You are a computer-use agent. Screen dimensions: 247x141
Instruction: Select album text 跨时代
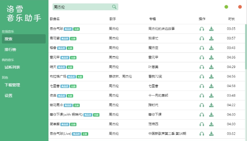click(153, 105)
